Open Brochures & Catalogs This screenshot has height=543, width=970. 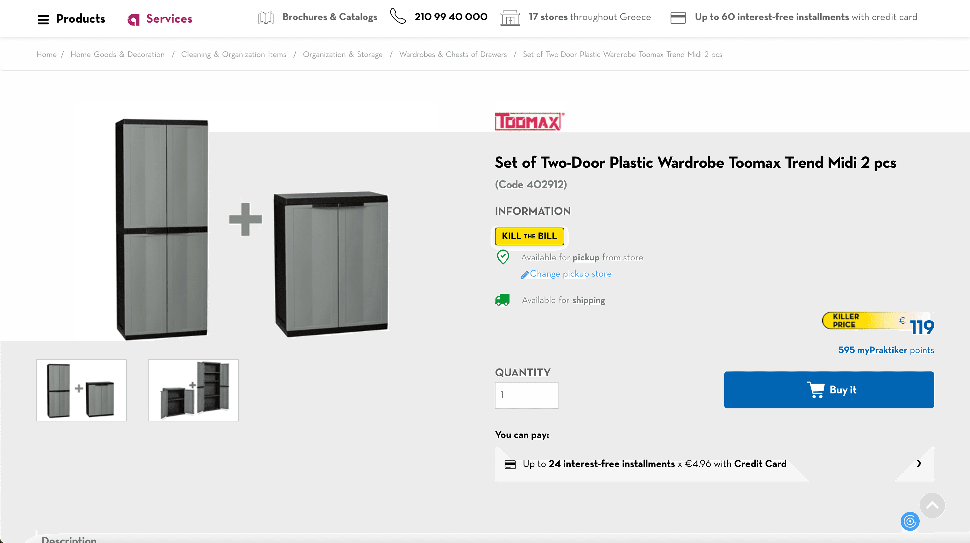click(330, 17)
